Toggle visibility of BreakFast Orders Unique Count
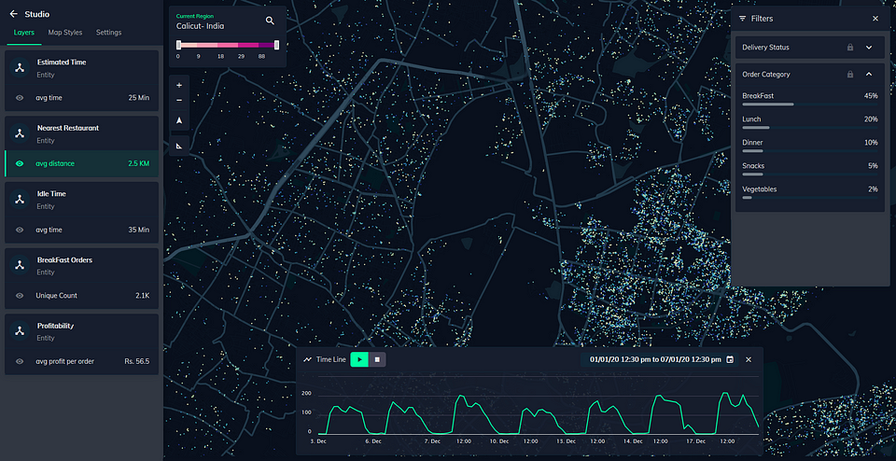 click(x=20, y=296)
